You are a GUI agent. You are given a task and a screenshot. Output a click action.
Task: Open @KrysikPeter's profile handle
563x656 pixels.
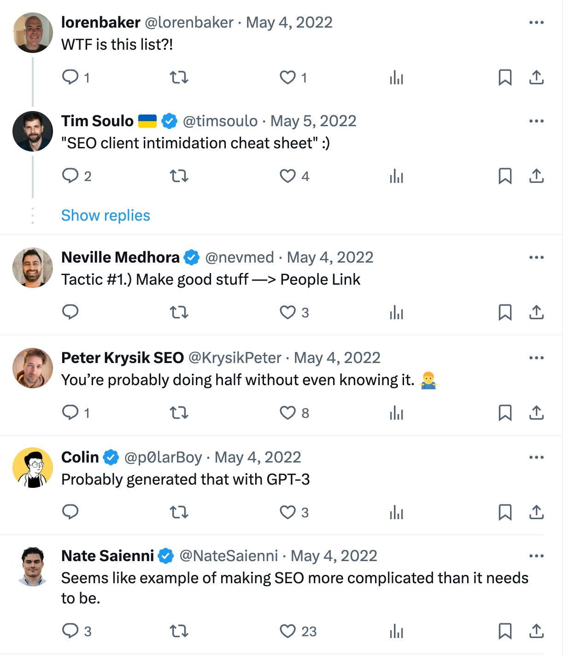[235, 357]
